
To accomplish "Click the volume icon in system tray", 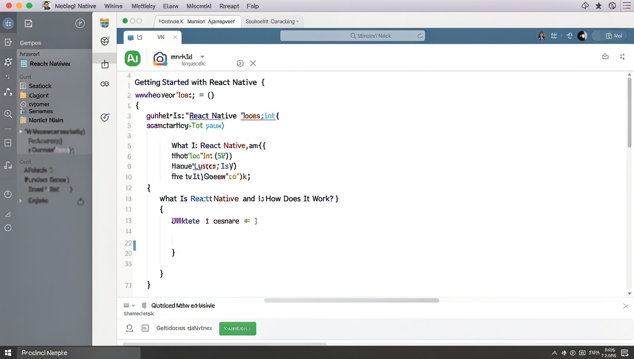I will [x=563, y=353].
